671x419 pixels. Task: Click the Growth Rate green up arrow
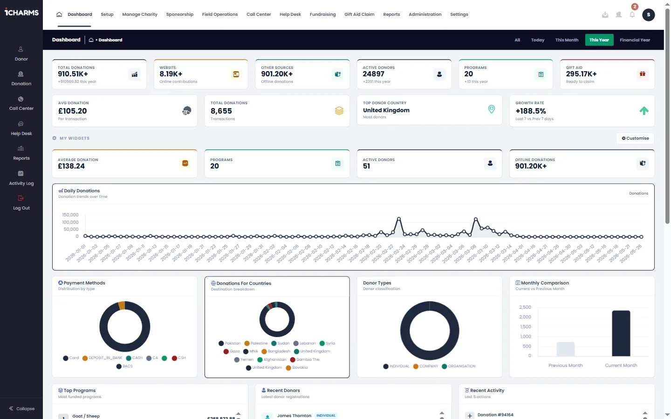[x=644, y=111]
